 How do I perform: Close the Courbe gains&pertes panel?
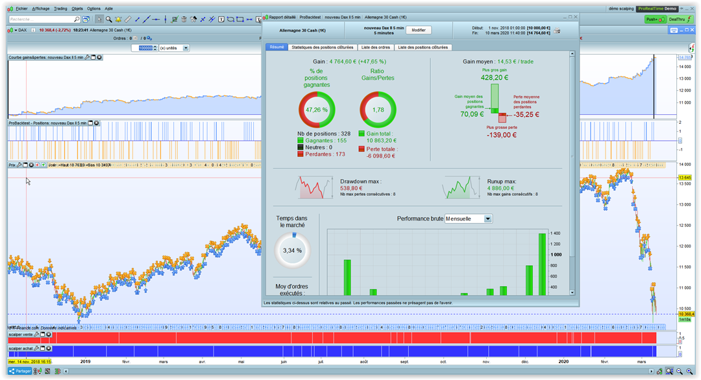point(99,57)
